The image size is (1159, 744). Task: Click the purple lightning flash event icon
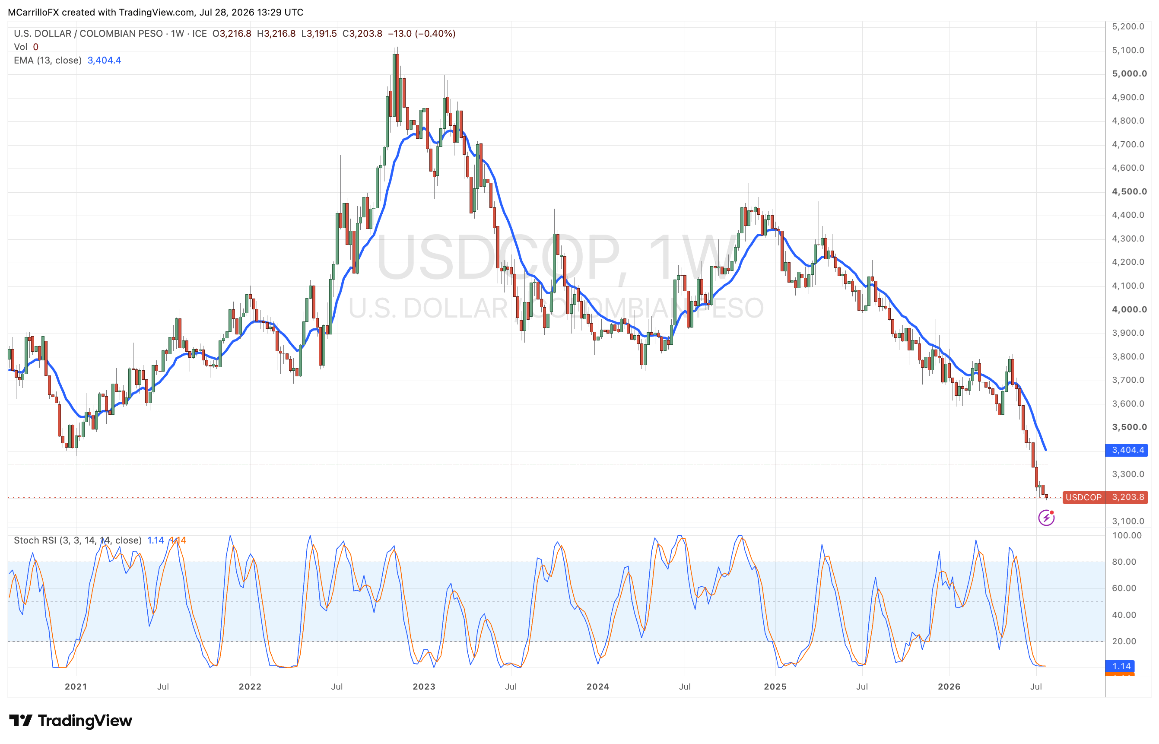(1046, 518)
